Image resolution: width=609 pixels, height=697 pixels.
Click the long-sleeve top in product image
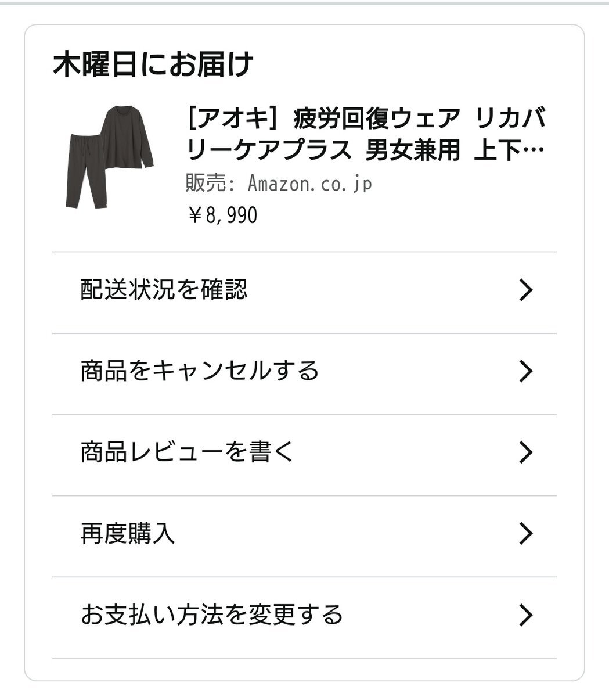[128, 136]
